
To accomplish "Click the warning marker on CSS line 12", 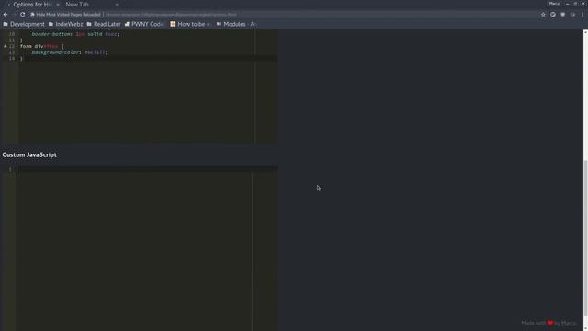I will pyautogui.click(x=6, y=46).
